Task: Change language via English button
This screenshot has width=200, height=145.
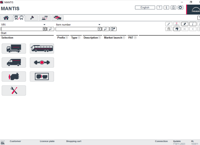Action: [145, 8]
